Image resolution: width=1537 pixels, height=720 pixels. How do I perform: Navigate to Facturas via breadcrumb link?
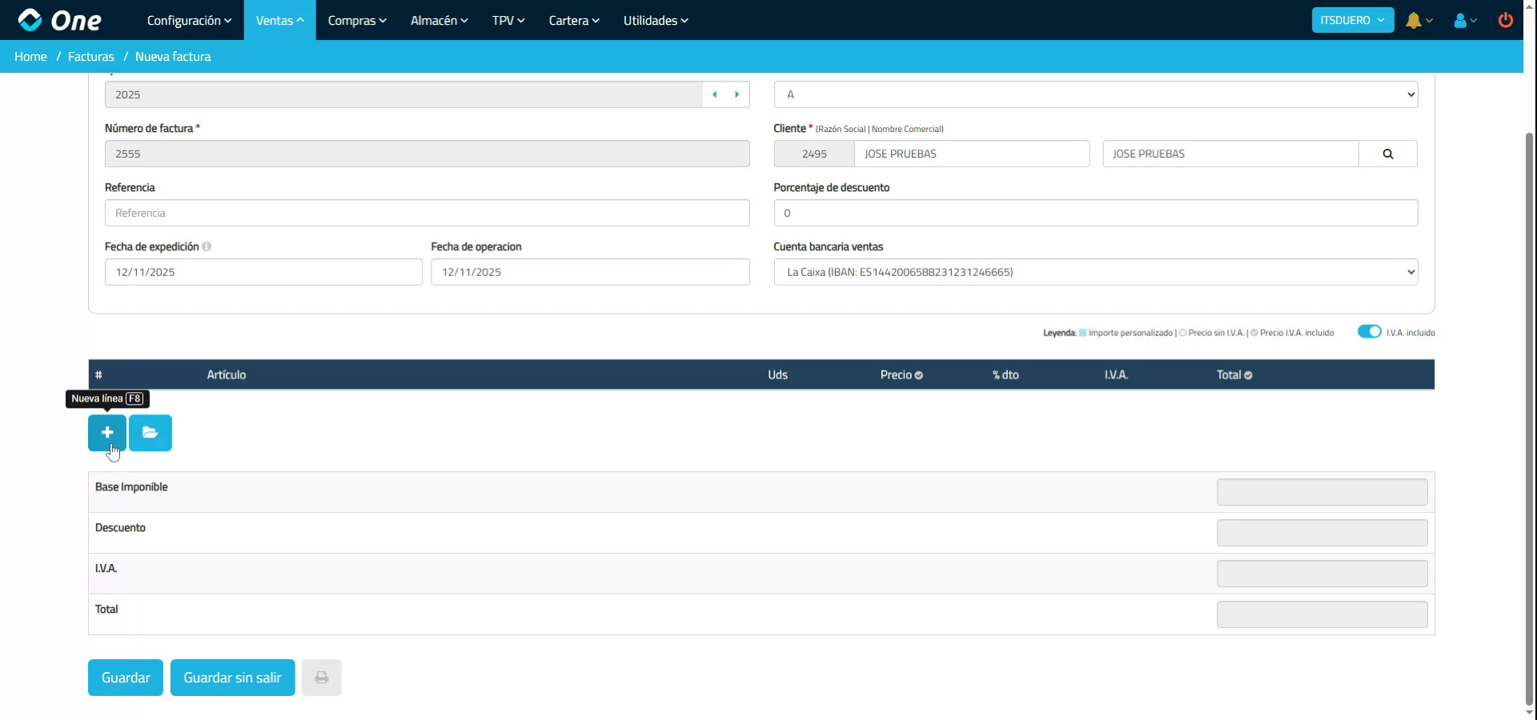click(x=90, y=56)
